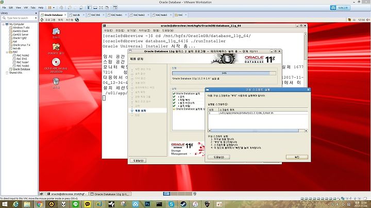Select Windows 7 x64 in library
Image resolution: width=371 pixels, height=208 pixels.
pyautogui.click(x=21, y=28)
